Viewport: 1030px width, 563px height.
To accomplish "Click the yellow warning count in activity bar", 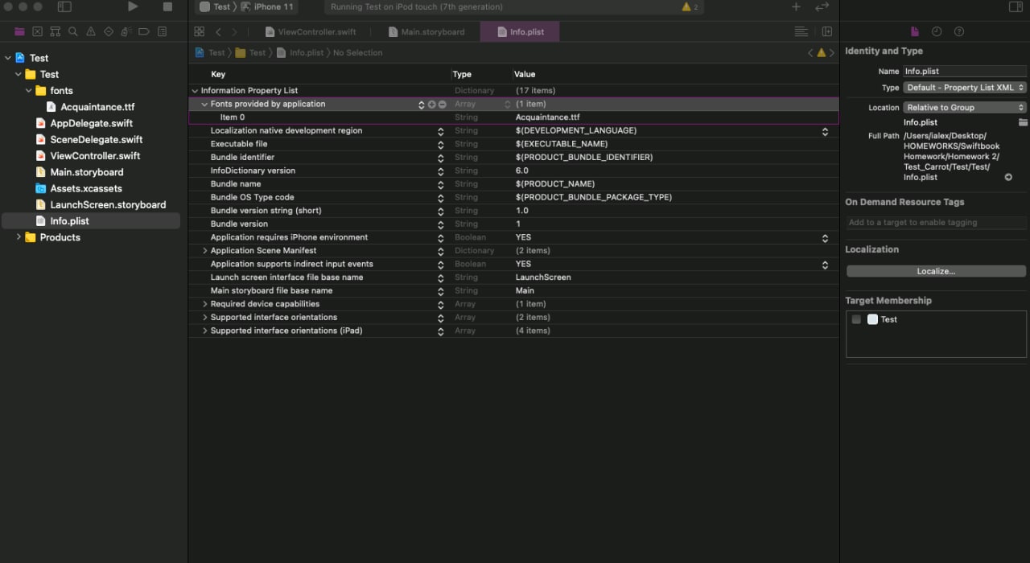I will [690, 6].
